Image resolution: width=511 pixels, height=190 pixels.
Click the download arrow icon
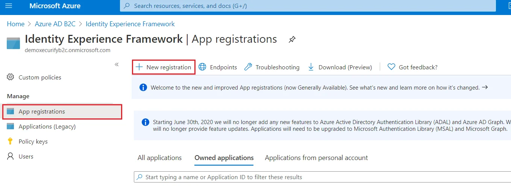(311, 67)
